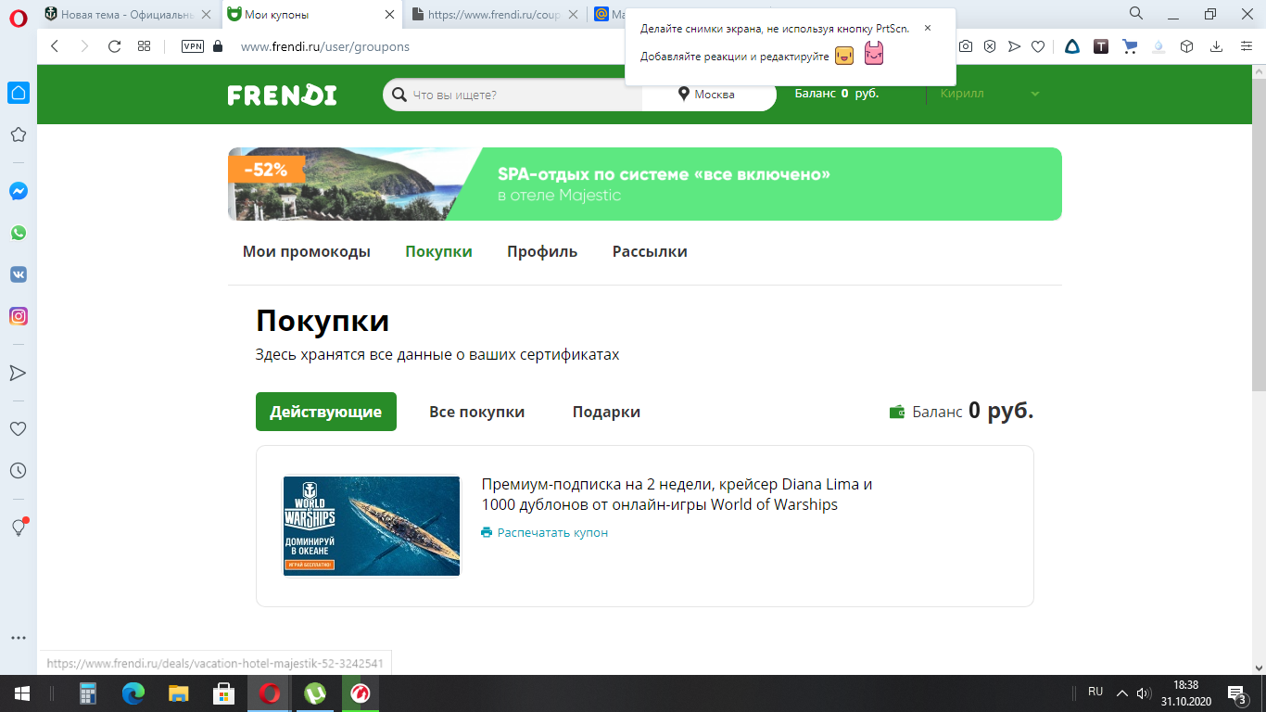This screenshot has width=1266, height=712.
Task: Click the address bar URL
Action: point(324,46)
